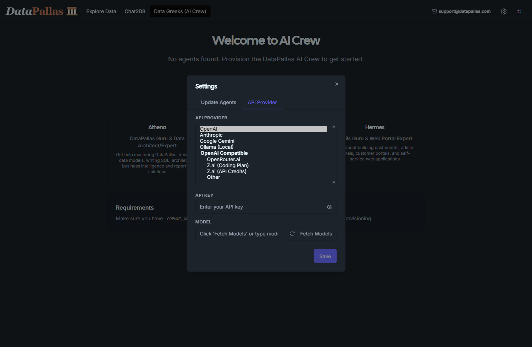The height and width of the screenshot is (347, 532).
Task: Go to Chat2DB
Action: pyautogui.click(x=135, y=11)
